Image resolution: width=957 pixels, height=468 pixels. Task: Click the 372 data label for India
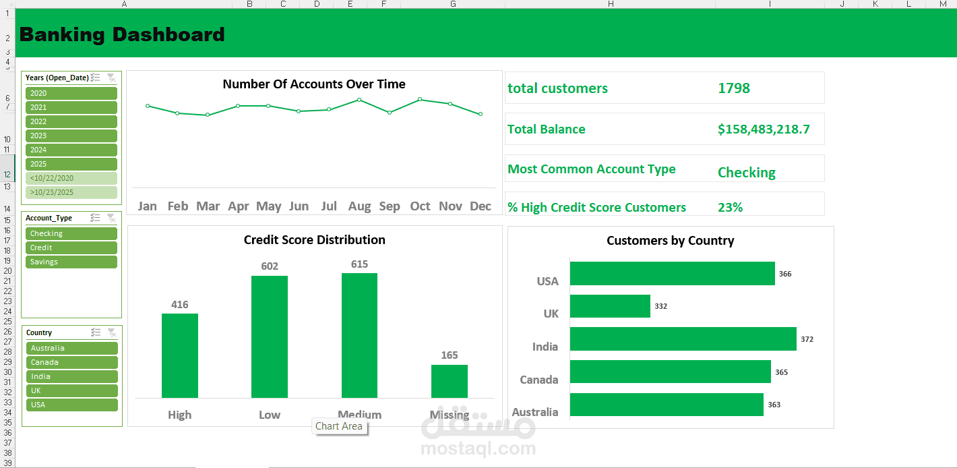(x=807, y=339)
